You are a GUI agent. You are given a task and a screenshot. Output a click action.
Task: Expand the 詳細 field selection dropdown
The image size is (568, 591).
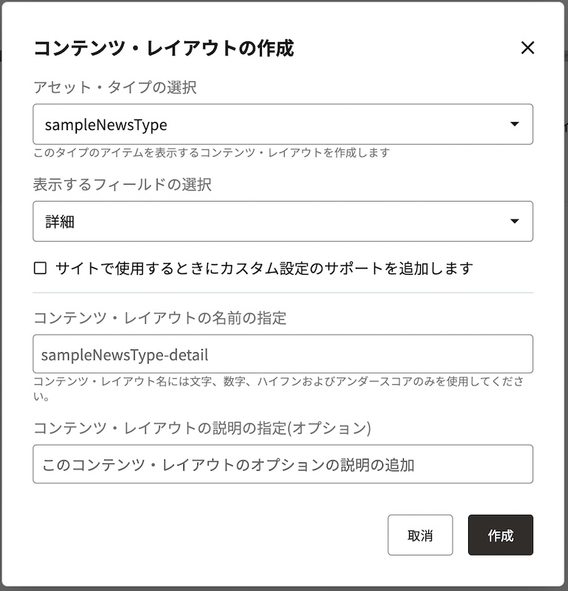[x=283, y=220]
